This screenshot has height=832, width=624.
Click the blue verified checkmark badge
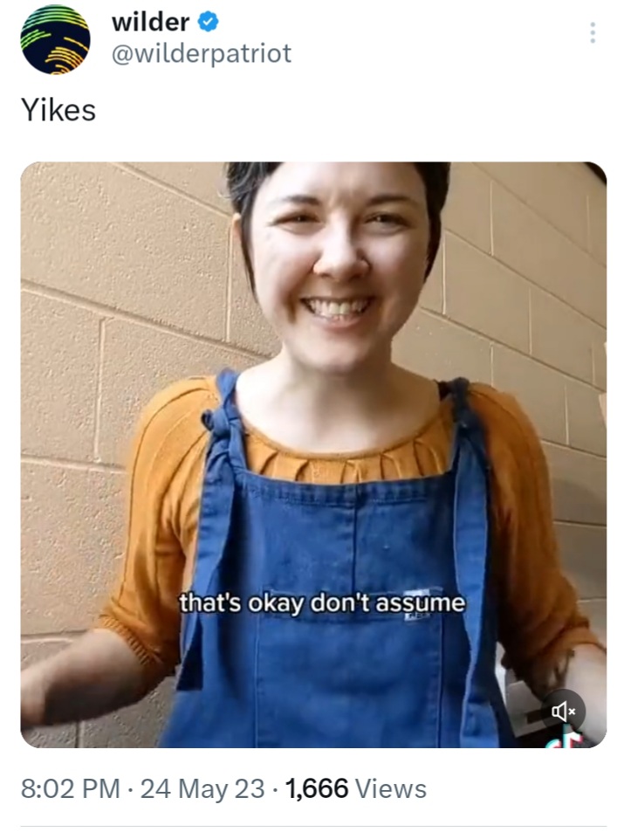coord(208,23)
